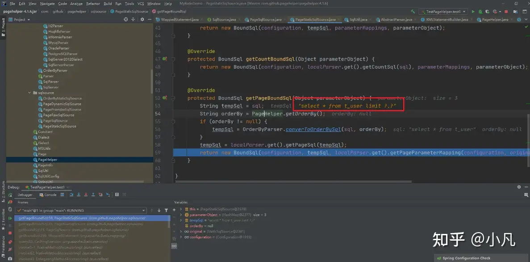Expand 'this' variable node
530x262 pixels.
pos(182,209)
